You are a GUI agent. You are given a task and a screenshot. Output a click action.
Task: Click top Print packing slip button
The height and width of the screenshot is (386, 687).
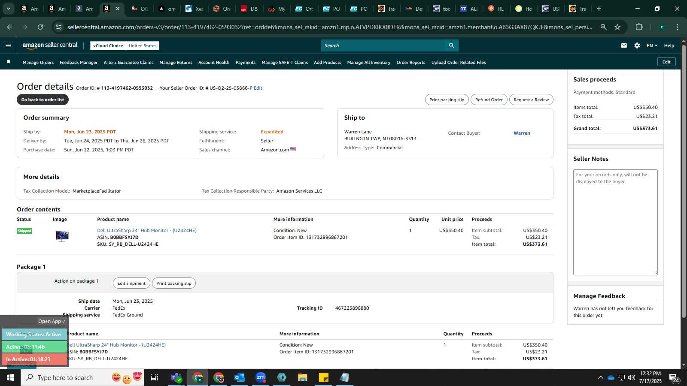(x=447, y=100)
